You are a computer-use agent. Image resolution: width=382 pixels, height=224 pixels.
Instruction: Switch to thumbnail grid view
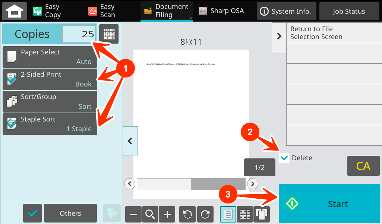245,214
